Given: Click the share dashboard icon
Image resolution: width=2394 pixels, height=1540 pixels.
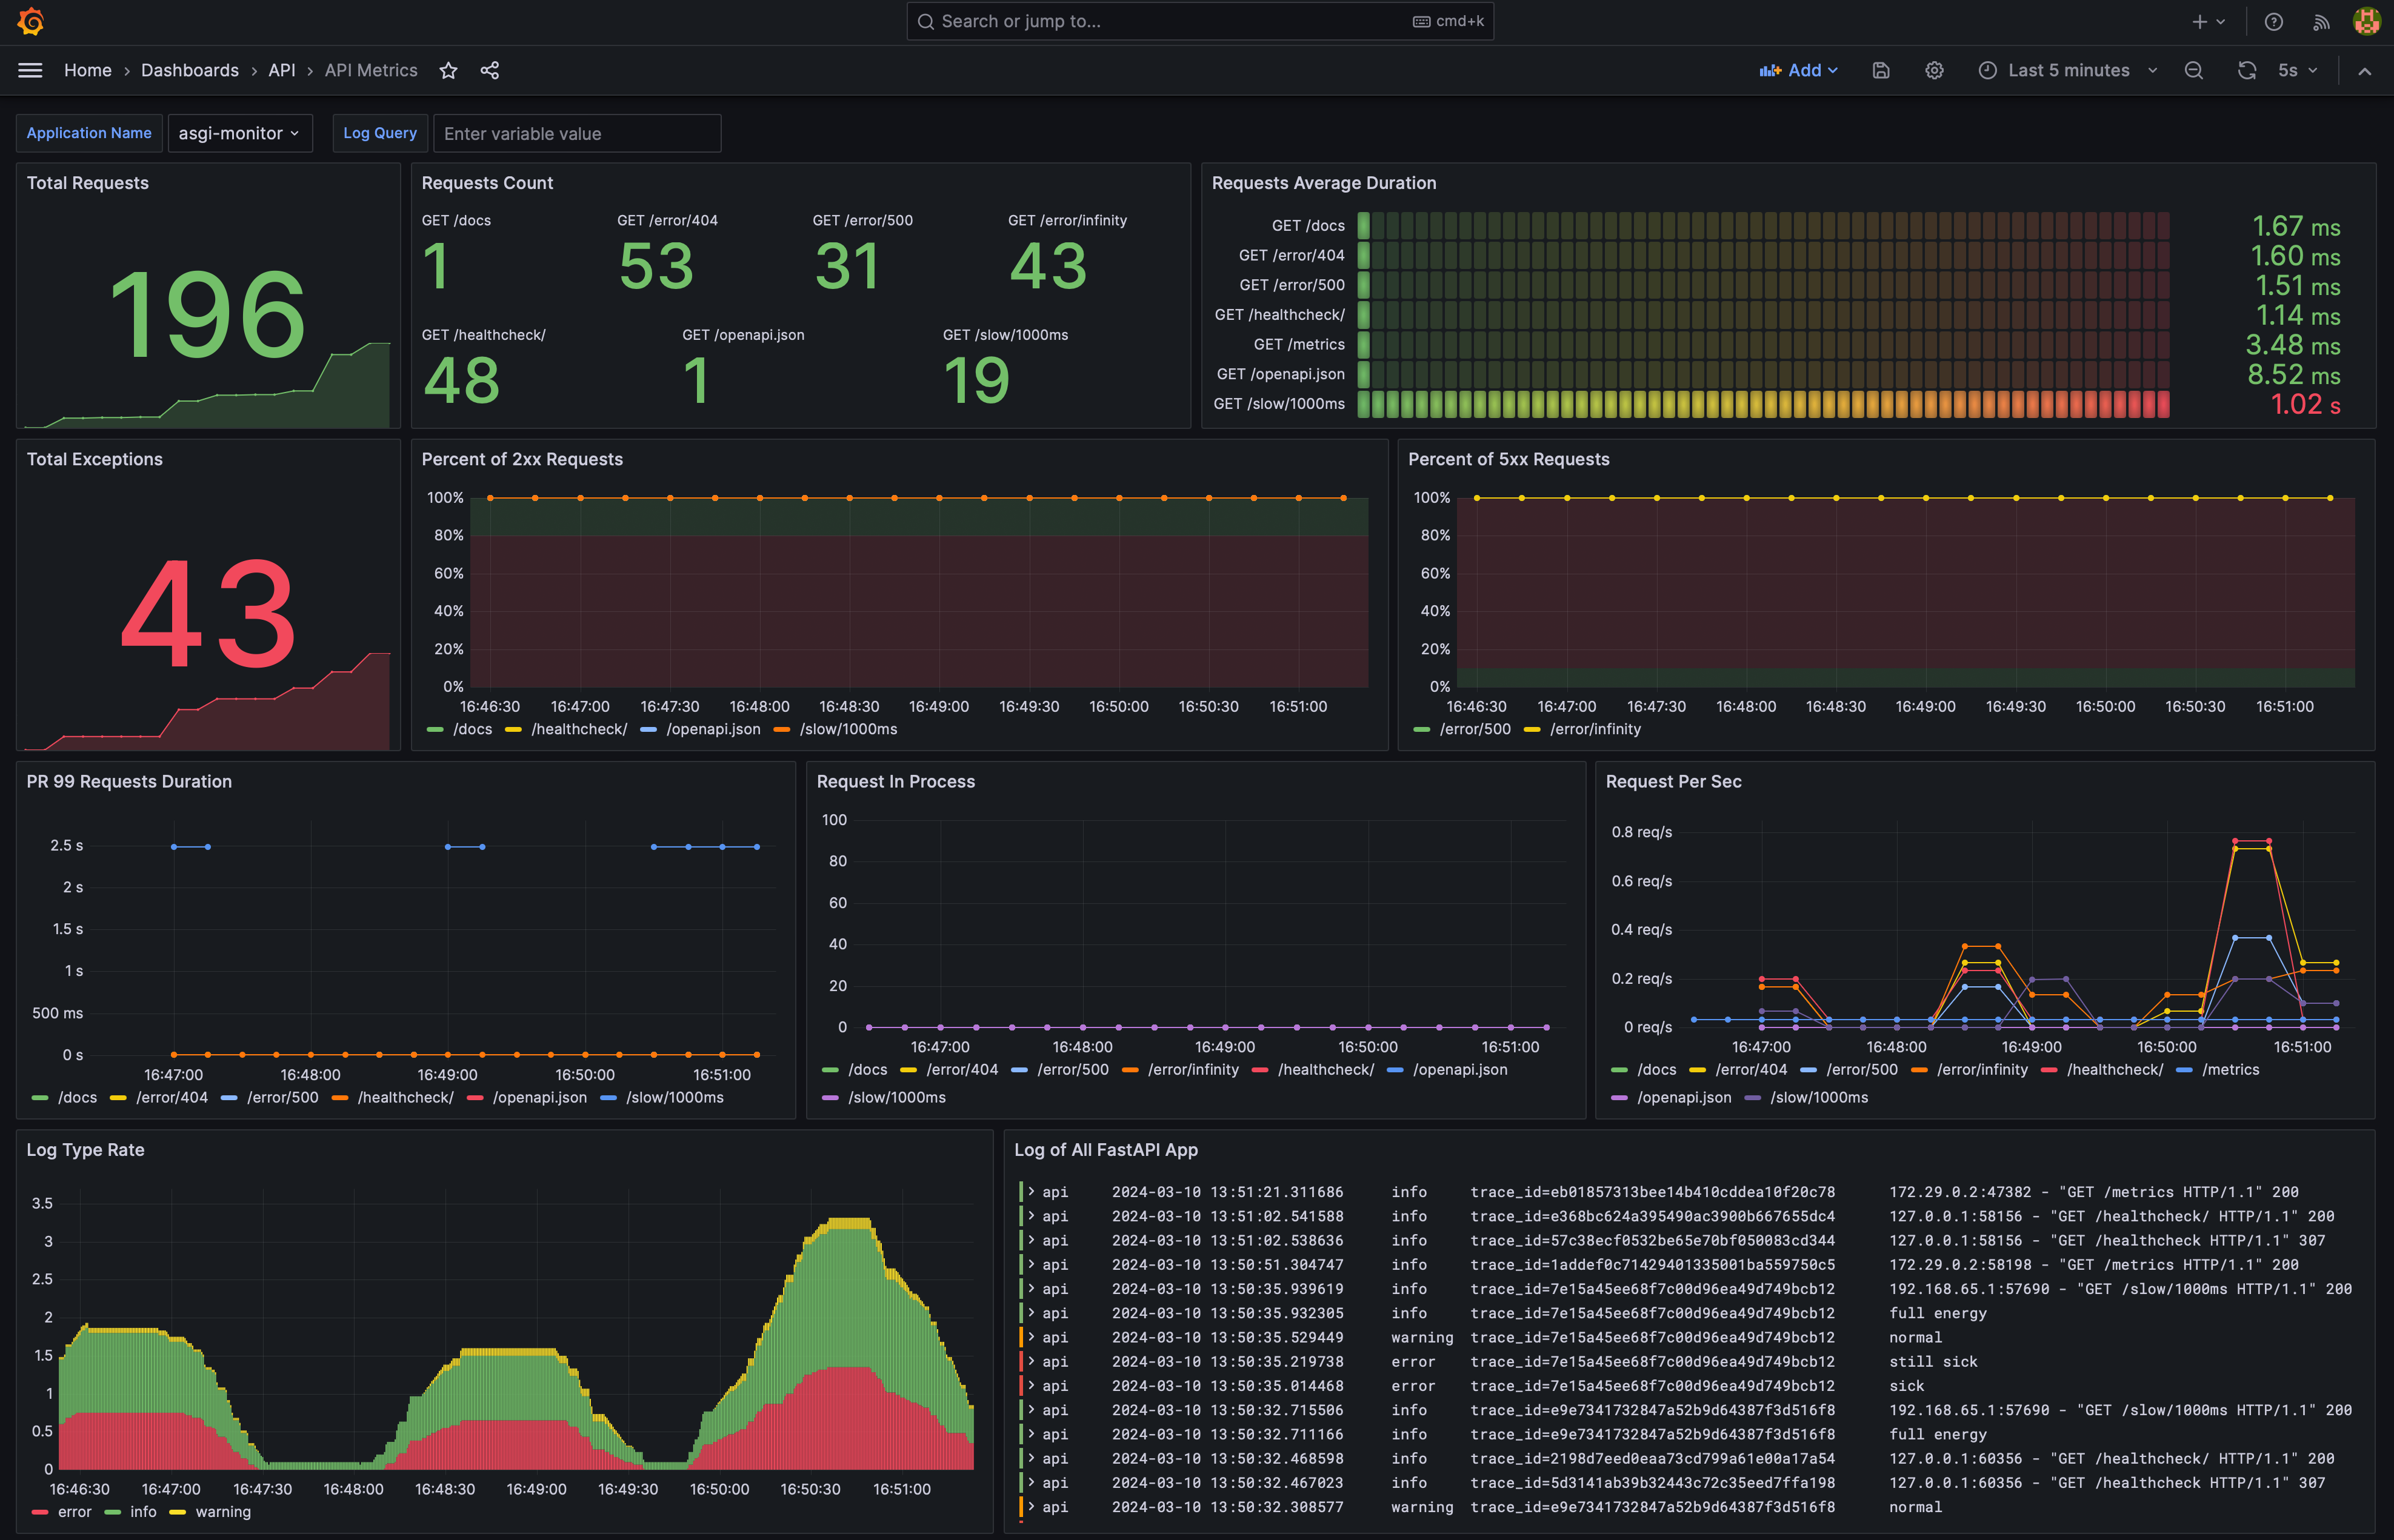Looking at the screenshot, I should [x=489, y=70].
